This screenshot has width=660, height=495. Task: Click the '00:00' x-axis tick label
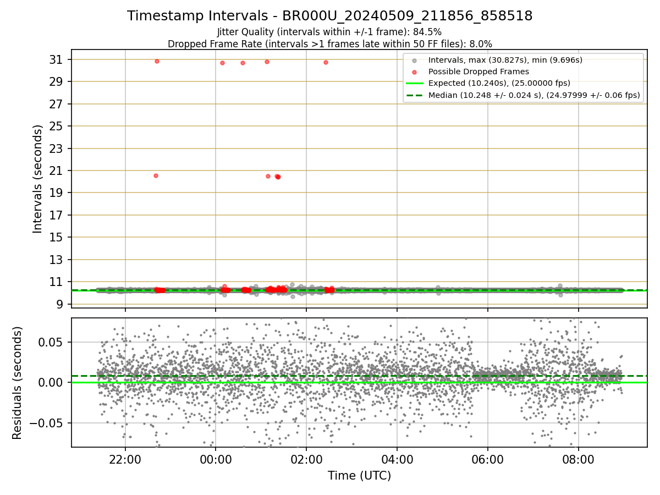(216, 459)
